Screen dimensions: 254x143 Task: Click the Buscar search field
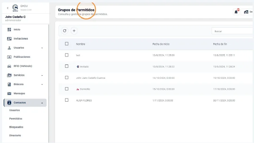(x=232, y=31)
